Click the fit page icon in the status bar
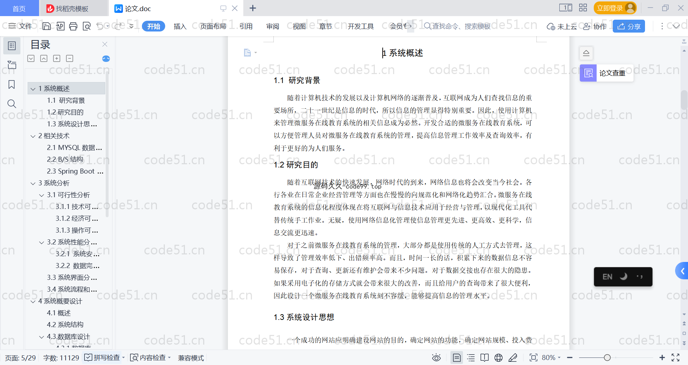Image resolution: width=688 pixels, height=365 pixels. coord(534,357)
